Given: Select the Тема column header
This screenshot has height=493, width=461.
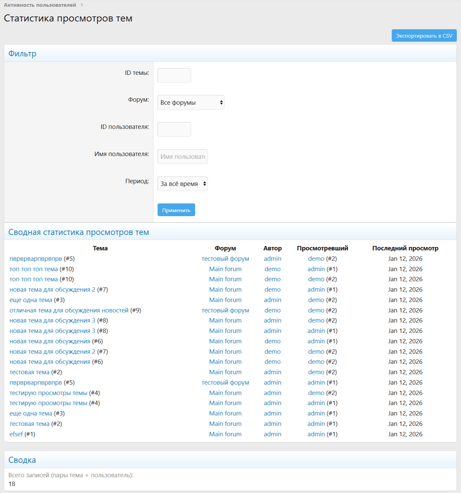Looking at the screenshot, I should coord(100,248).
